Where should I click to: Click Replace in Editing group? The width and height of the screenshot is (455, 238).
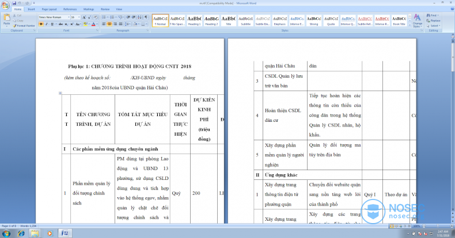point(433,21)
